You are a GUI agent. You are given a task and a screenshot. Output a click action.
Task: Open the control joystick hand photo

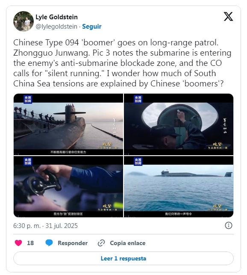pyautogui.click(x=68, y=186)
